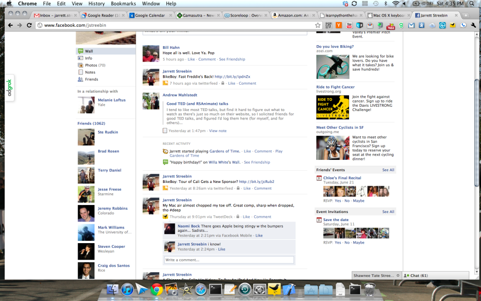The height and width of the screenshot is (301, 481).
Task: Open a new tab with plus button
Action: 465,16
